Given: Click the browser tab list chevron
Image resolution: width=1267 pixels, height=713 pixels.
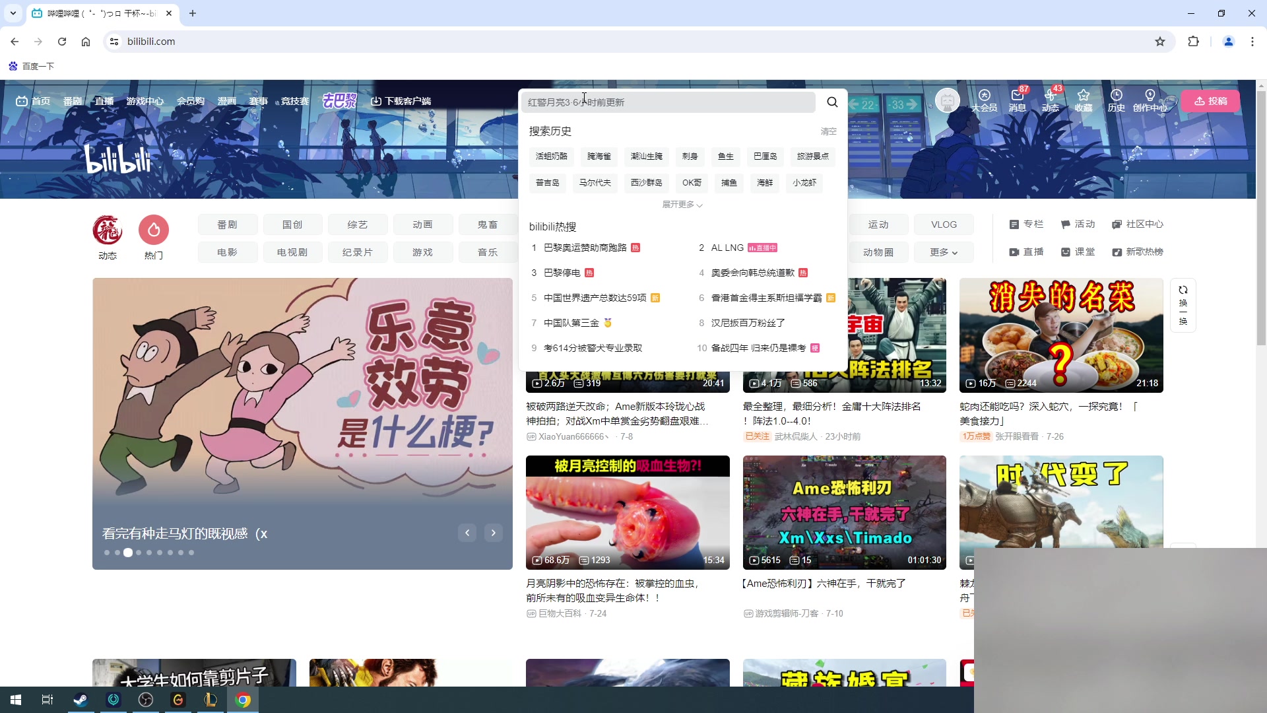Looking at the screenshot, I should [13, 13].
